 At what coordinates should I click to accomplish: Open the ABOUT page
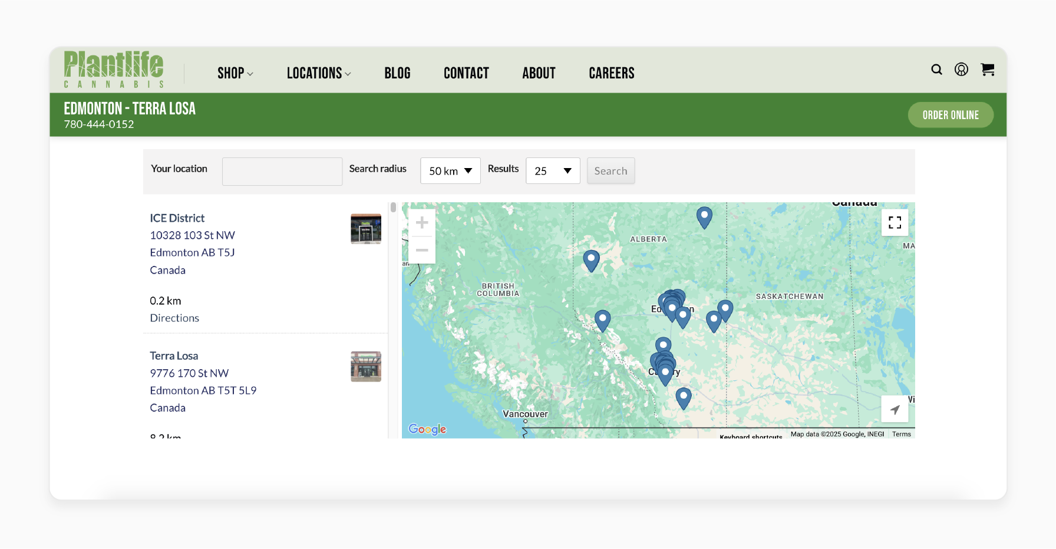tap(539, 73)
